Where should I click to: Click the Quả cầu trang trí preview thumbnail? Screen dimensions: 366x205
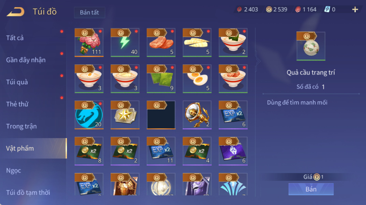tap(311, 46)
